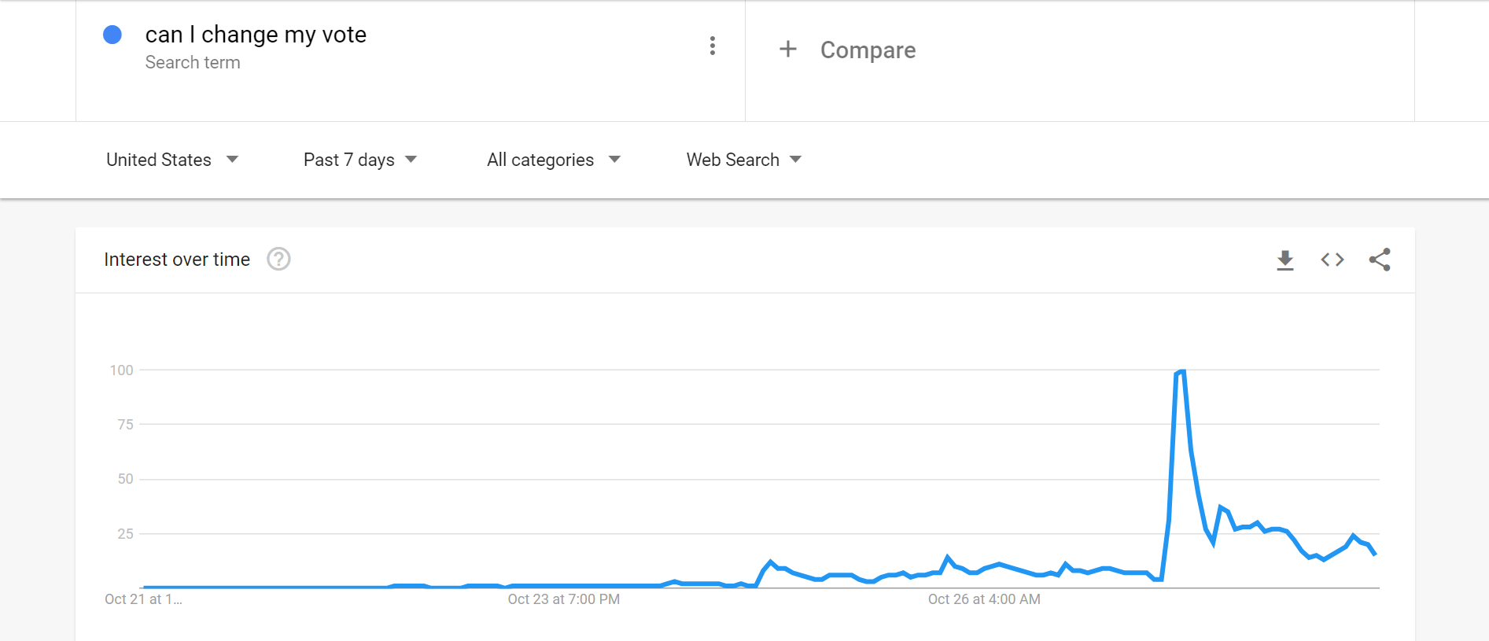The height and width of the screenshot is (641, 1489).
Task: Select the Oct 26 at 4:00 AM label
Action: pos(984,599)
